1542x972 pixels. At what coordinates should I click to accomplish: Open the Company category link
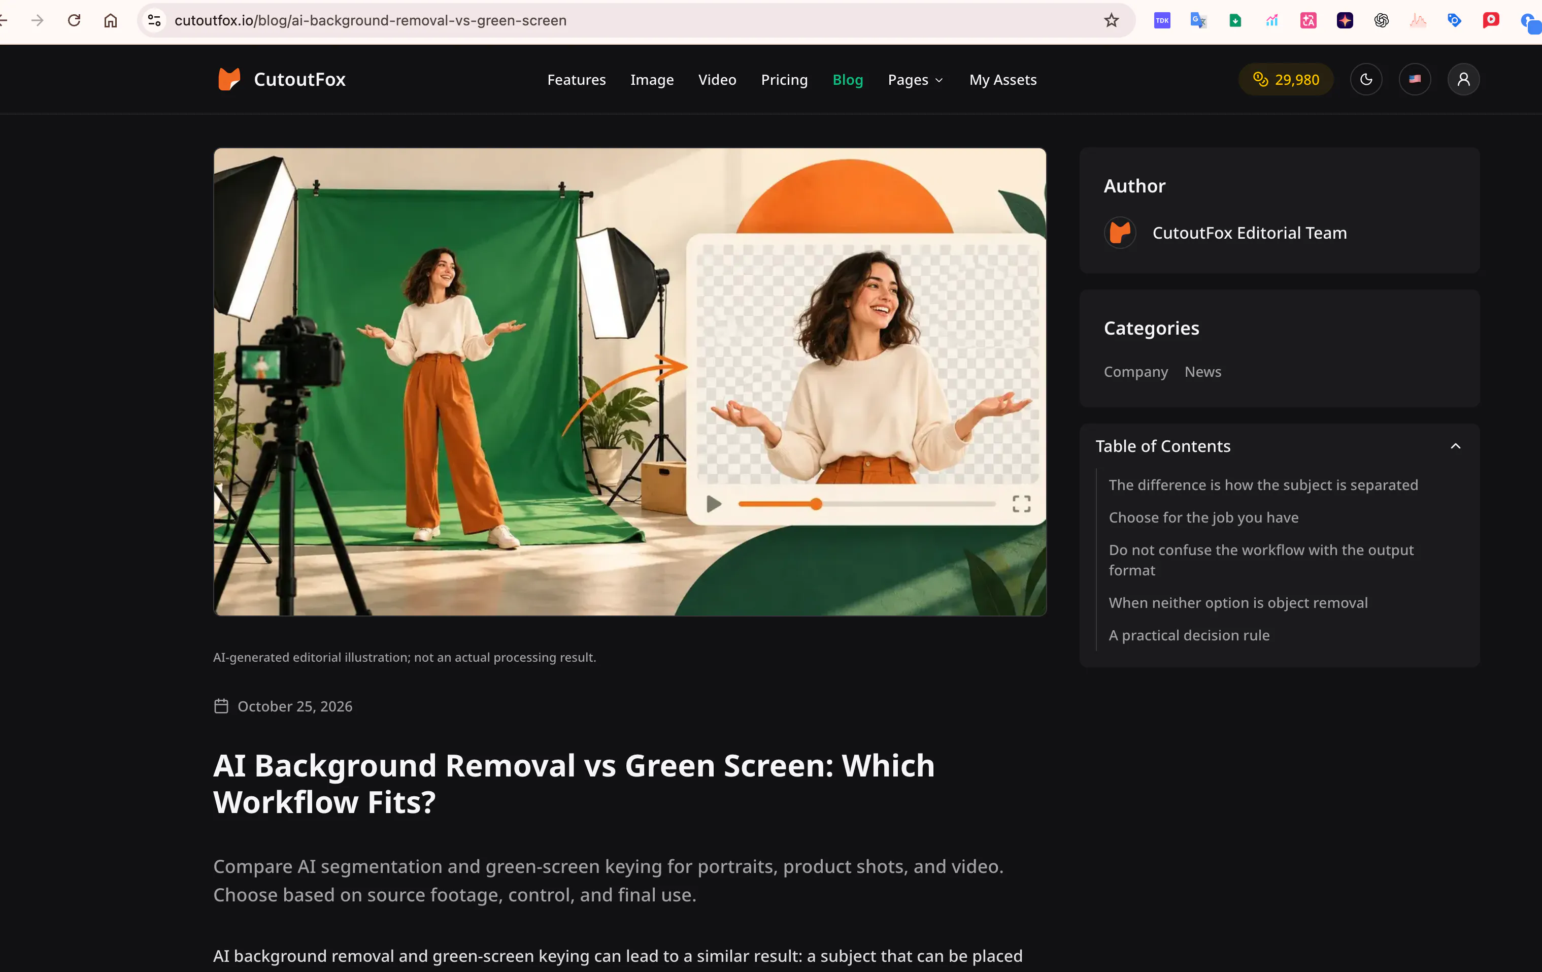point(1135,372)
